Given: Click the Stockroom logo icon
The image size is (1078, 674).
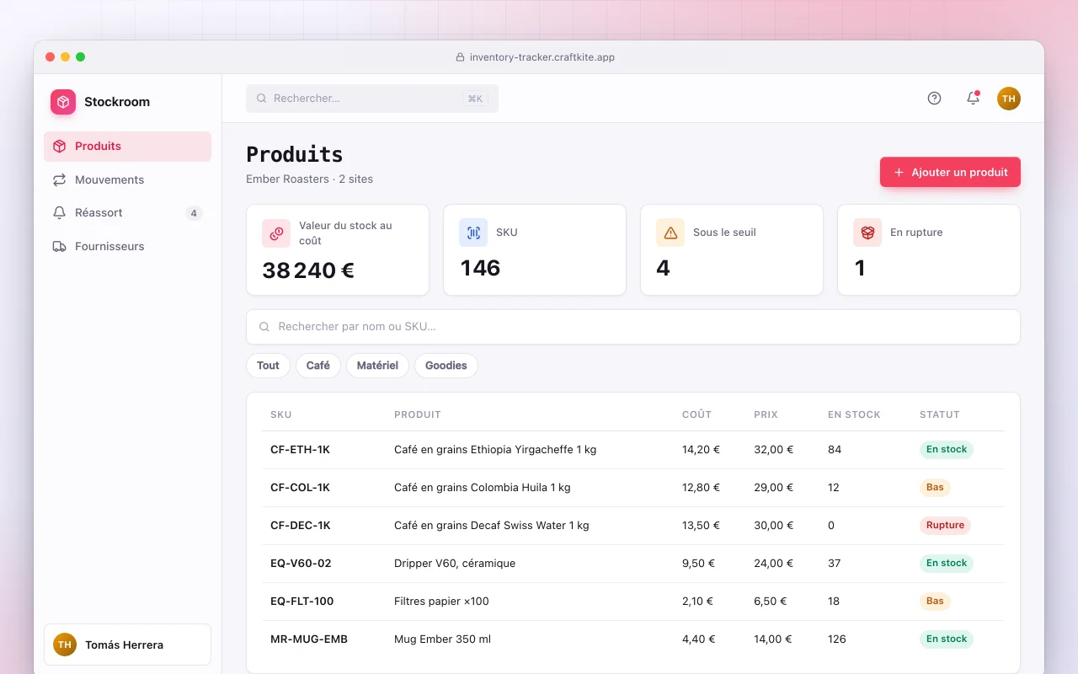Looking at the screenshot, I should (63, 102).
